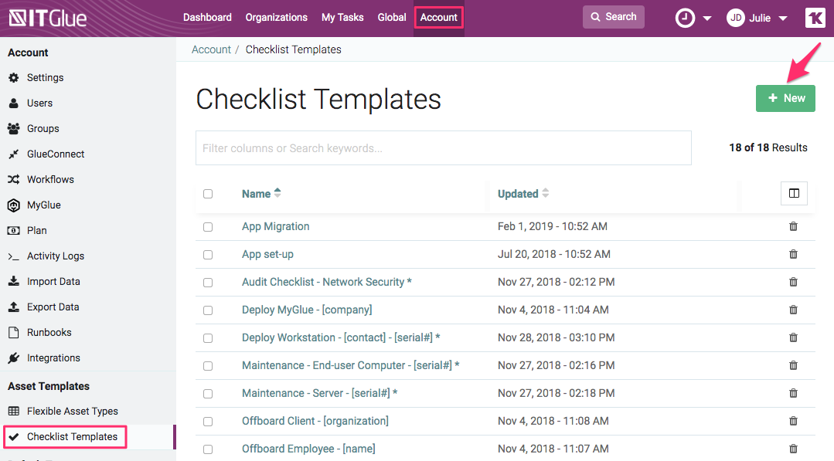Screen dimensions: 834x461
Task: Open the Audit Checklist - Network Security link
Action: pyautogui.click(x=327, y=282)
